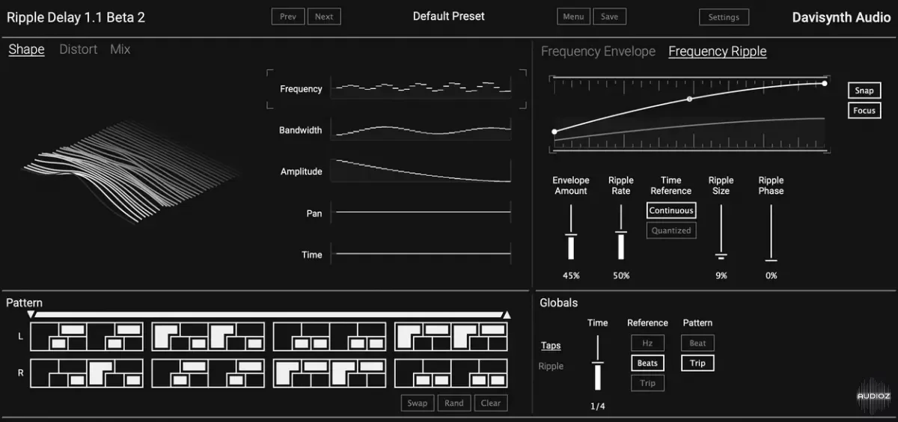898x422 pixels.
Task: Adjust the Ripple Rate slider
Action: (x=620, y=233)
